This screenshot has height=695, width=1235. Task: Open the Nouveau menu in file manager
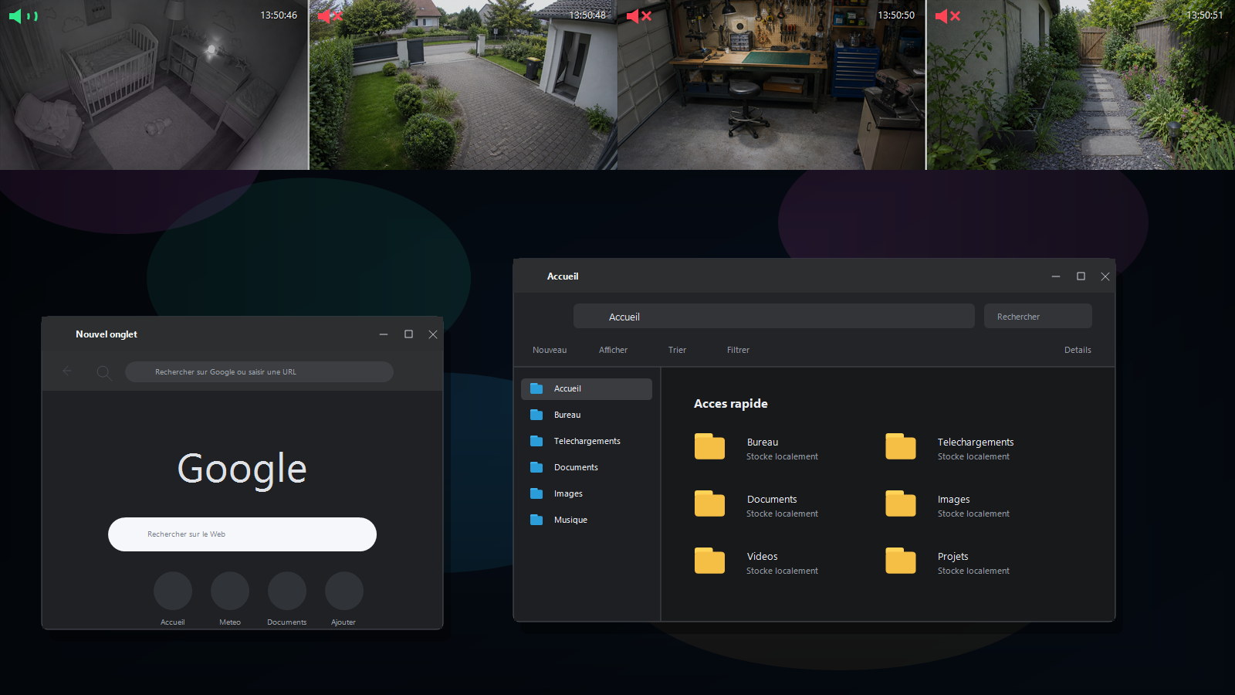(550, 350)
